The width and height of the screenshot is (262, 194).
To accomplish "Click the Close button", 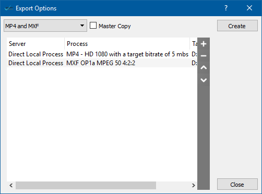I will coord(237,184).
